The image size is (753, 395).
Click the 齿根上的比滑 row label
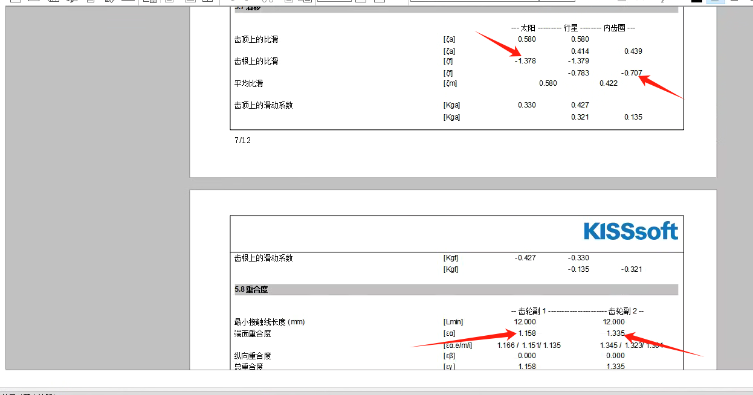click(x=256, y=62)
